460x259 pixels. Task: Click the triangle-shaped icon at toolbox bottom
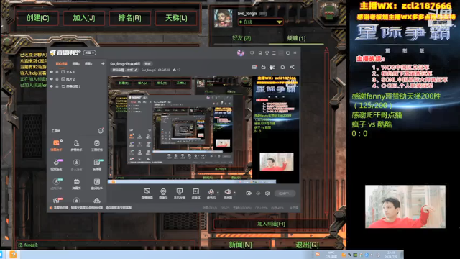click(x=97, y=201)
